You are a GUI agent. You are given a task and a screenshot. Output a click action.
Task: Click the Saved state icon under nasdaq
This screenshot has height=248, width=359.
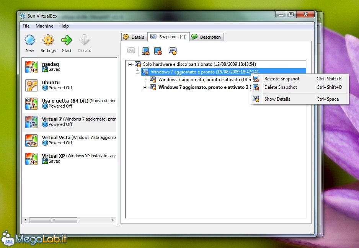[x=45, y=69]
